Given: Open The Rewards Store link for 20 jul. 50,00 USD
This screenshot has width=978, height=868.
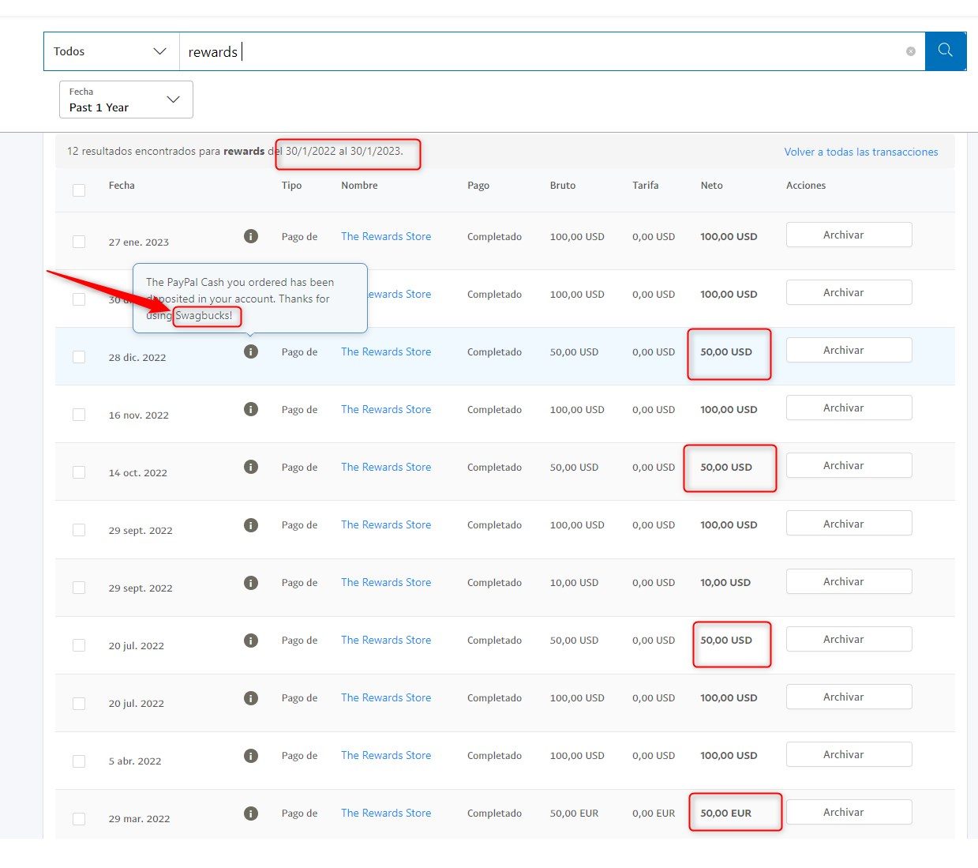Looking at the screenshot, I should [386, 640].
